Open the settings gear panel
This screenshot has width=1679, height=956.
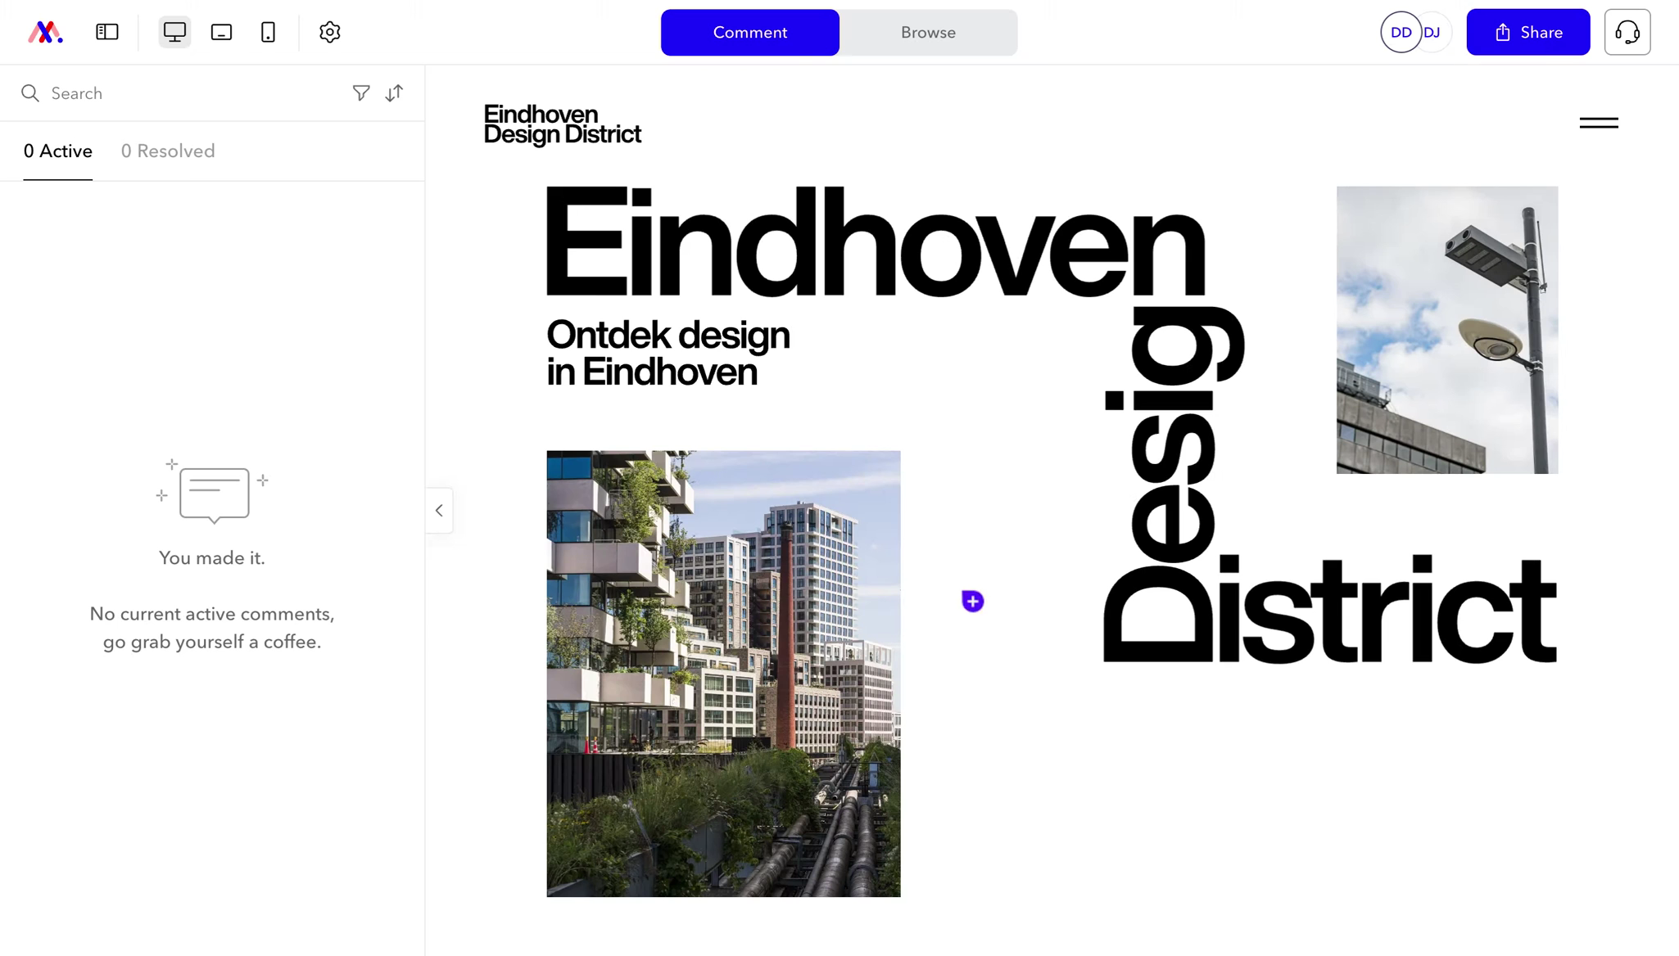[x=330, y=32]
